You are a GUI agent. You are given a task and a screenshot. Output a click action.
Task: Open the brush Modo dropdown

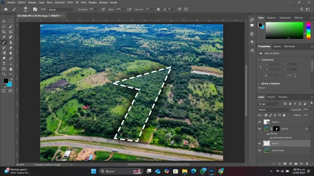(x=61, y=10)
